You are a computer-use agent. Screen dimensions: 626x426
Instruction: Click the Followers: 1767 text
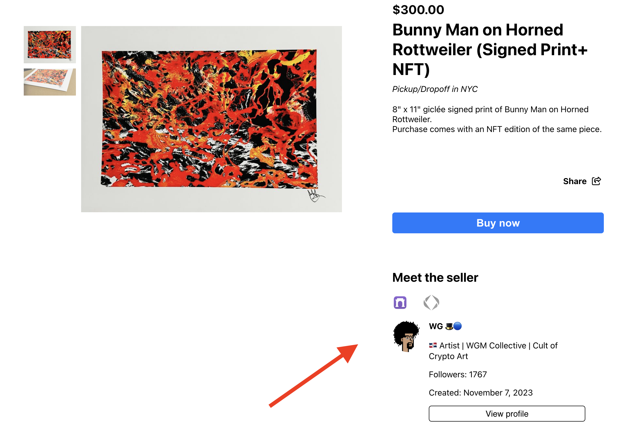[458, 374]
